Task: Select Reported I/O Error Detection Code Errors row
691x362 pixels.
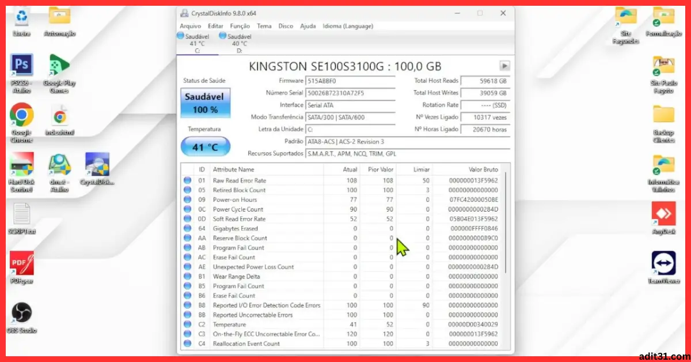Action: [342, 306]
